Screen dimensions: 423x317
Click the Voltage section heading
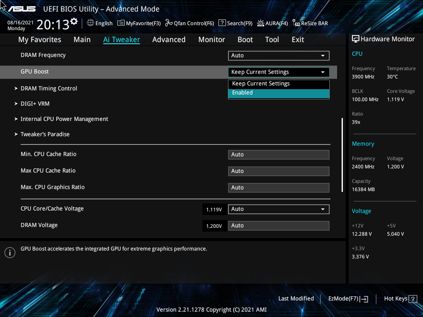tap(361, 211)
